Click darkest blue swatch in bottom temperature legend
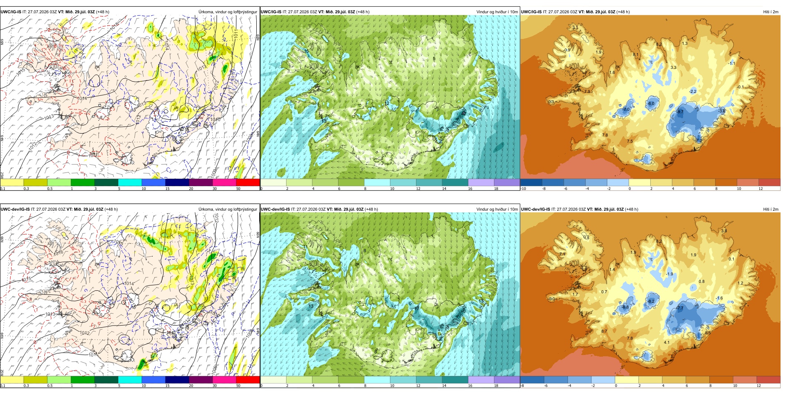Image resolution: width=788 pixels, height=394 pixels. (532, 379)
